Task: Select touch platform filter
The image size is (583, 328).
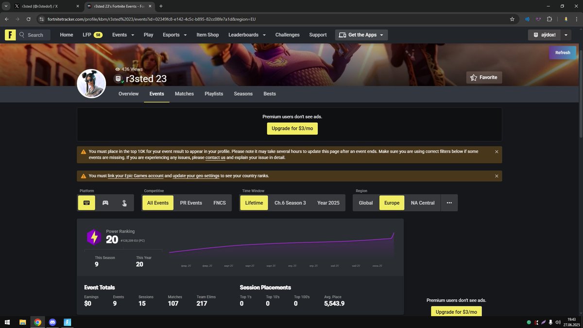Action: (x=124, y=203)
